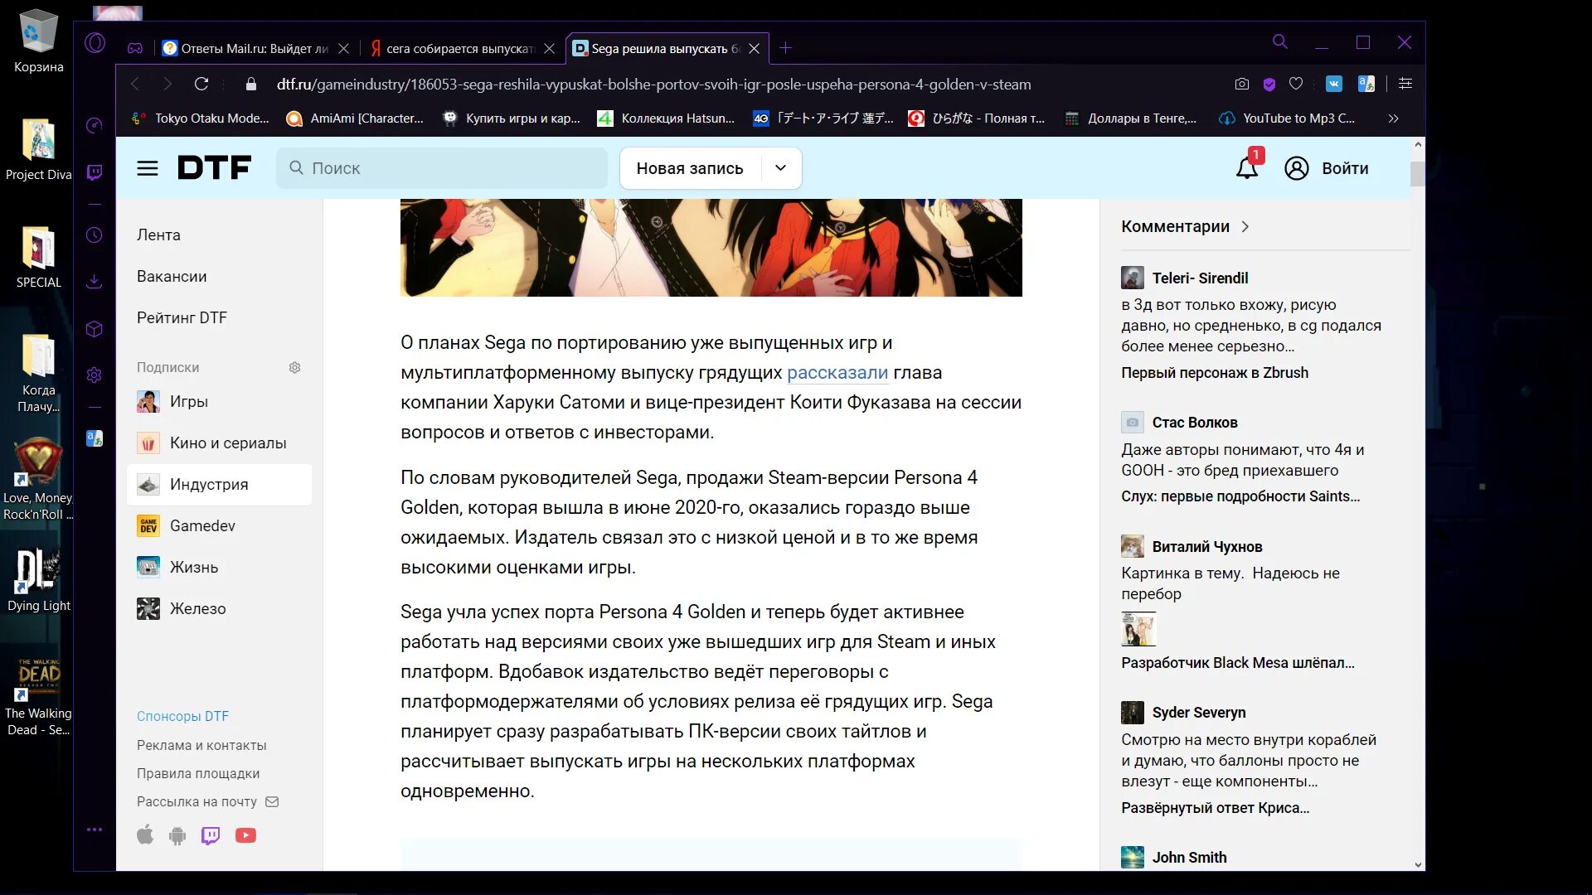The image size is (1592, 895).
Task: Select the Железо subscription
Action: pos(219,609)
